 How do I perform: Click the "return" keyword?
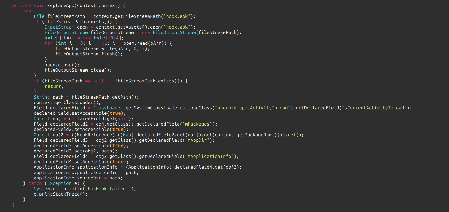pyautogui.click(x=54, y=86)
